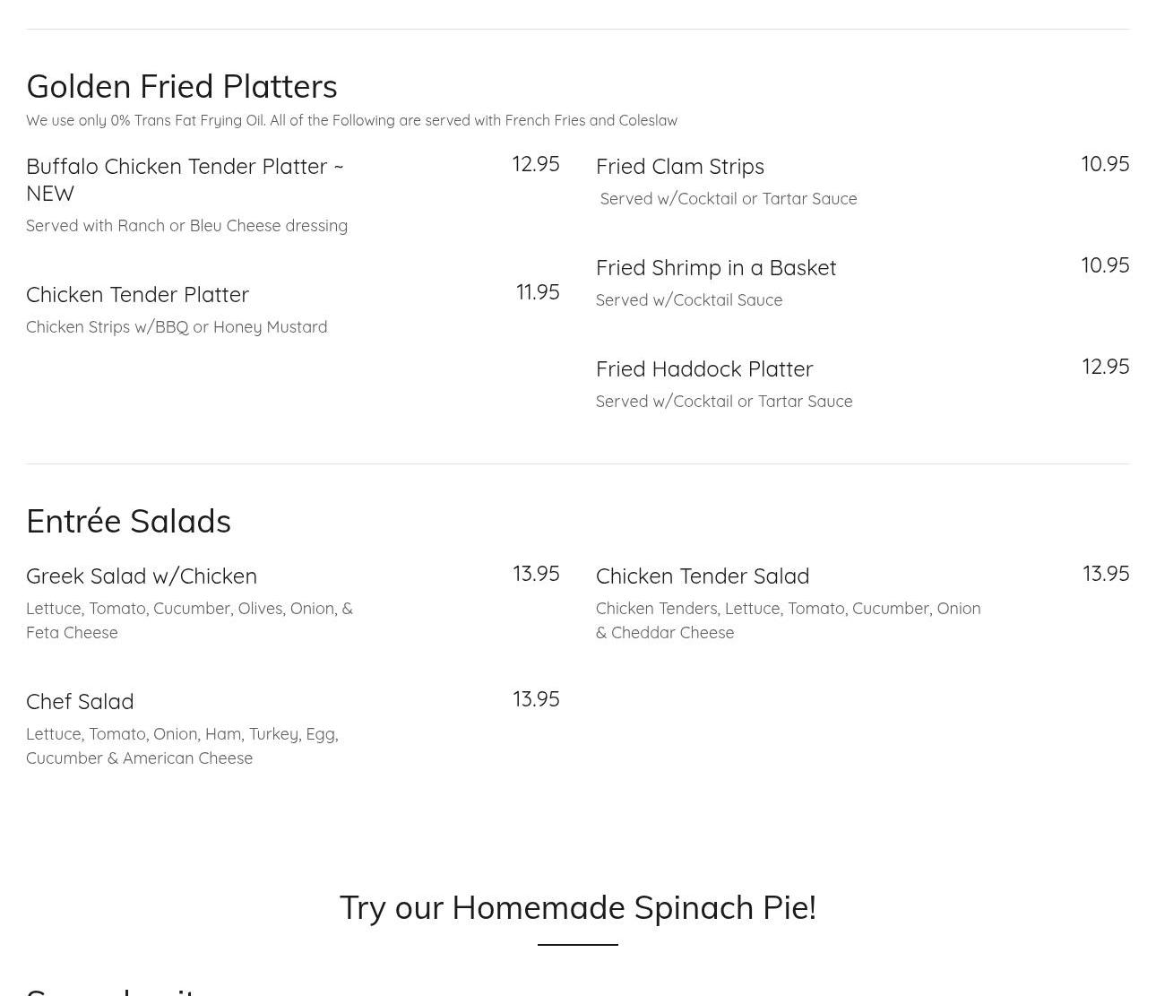
Task: Click the 10.95 price beside Fried Clam Strips
Action: (x=1105, y=164)
